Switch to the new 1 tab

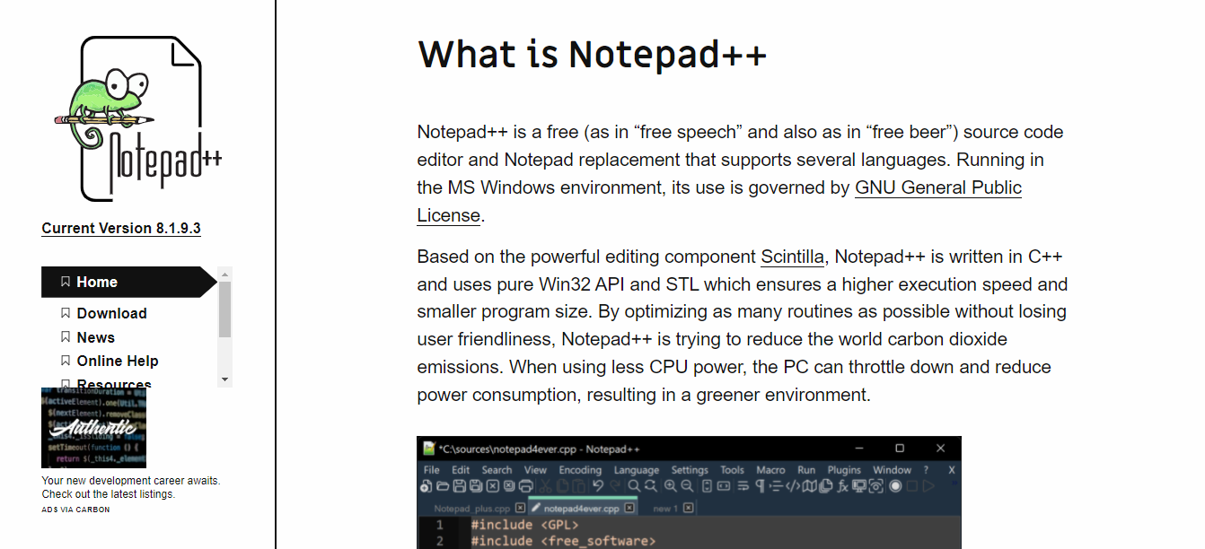[664, 509]
